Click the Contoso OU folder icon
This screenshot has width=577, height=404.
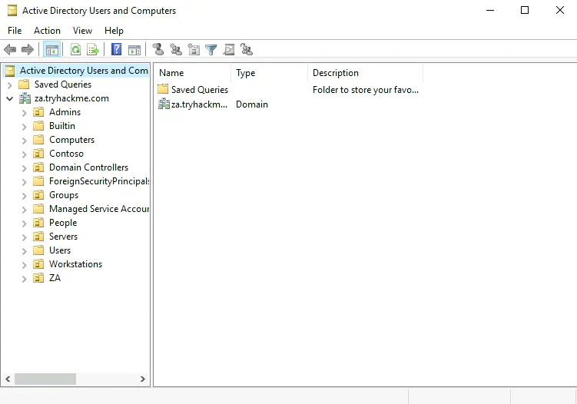(x=38, y=154)
